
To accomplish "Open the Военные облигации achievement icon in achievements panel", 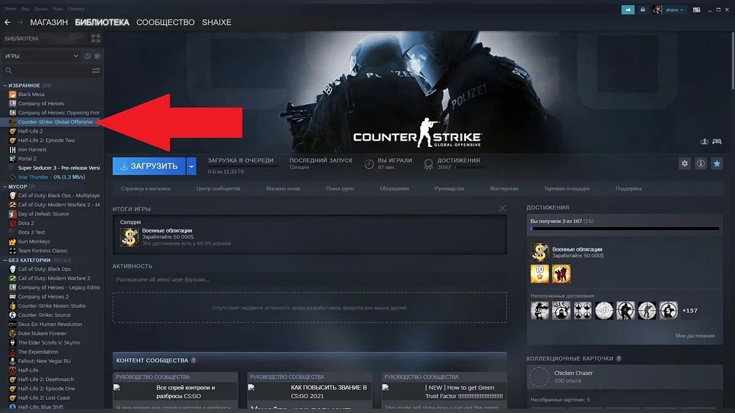I will pyautogui.click(x=540, y=252).
